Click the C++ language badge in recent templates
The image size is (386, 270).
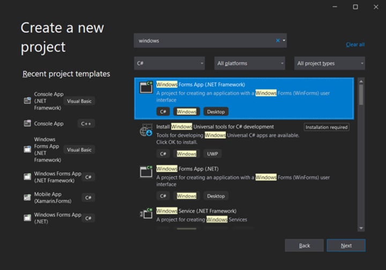[x=86, y=124]
